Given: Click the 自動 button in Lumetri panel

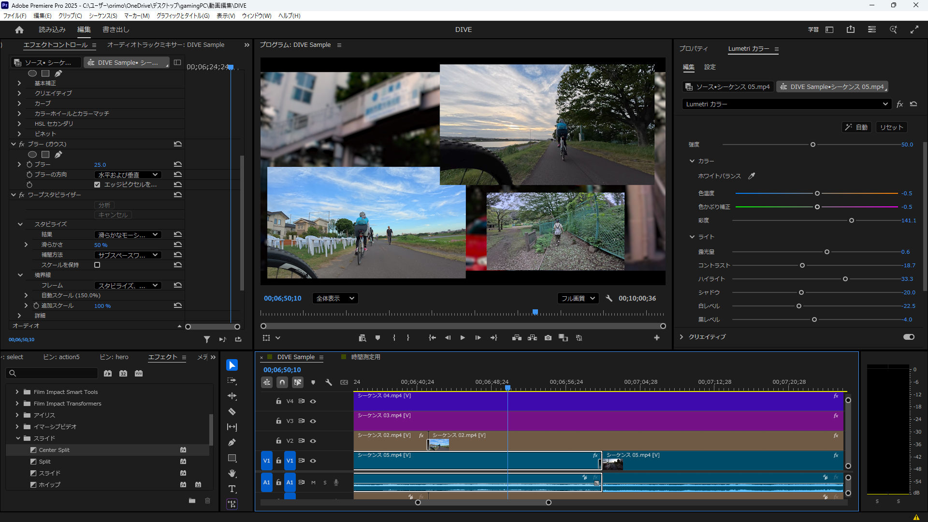Looking at the screenshot, I should (x=856, y=127).
